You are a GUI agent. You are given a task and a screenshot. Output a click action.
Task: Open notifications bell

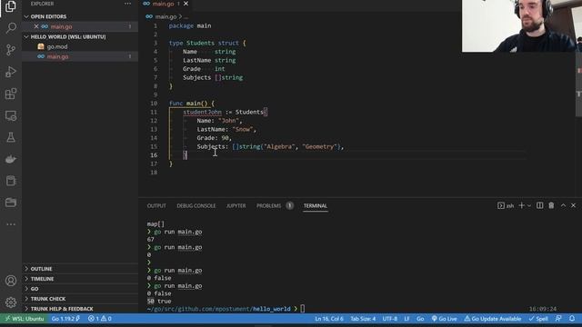572,319
